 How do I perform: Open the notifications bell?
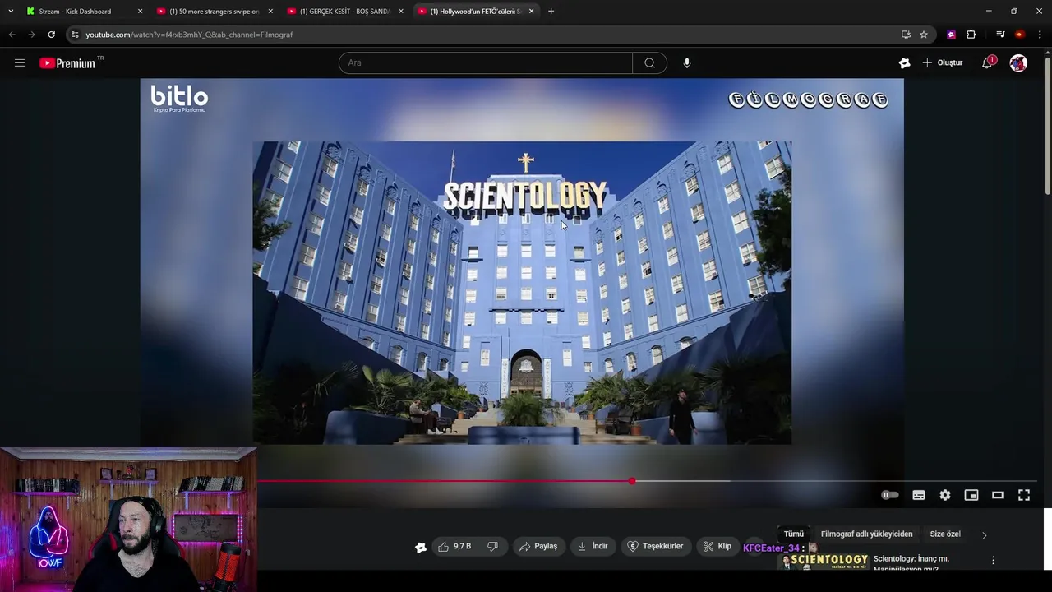click(988, 62)
